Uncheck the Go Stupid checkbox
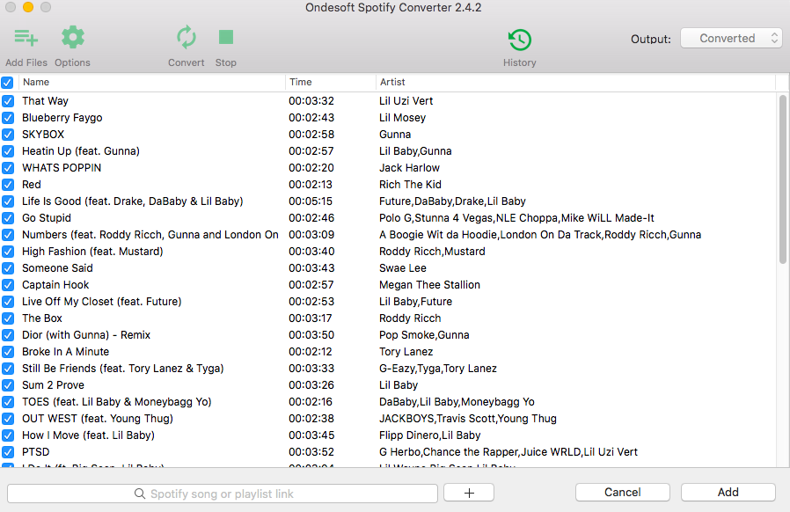790x512 pixels. pyautogui.click(x=8, y=217)
